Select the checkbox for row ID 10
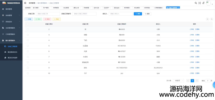 click(x=28, y=73)
